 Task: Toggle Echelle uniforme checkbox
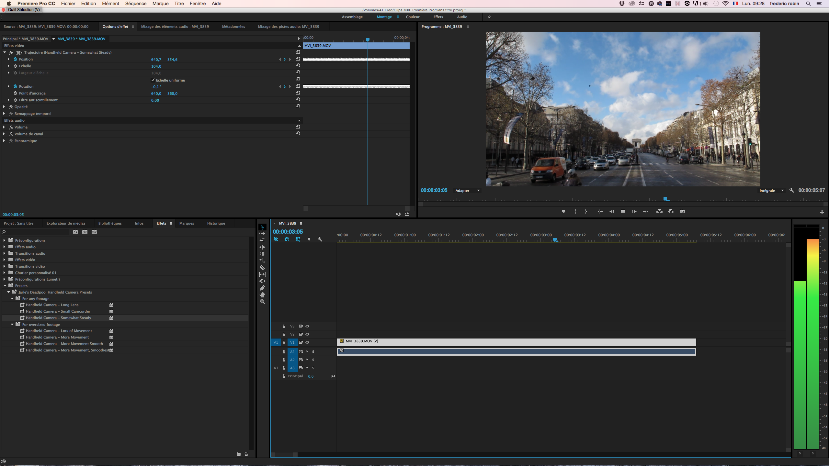[153, 80]
